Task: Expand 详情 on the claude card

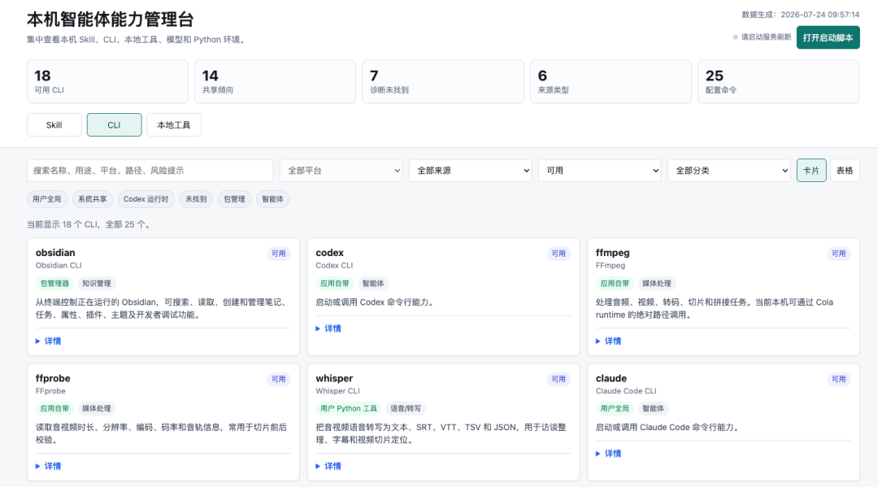Action: (609, 454)
